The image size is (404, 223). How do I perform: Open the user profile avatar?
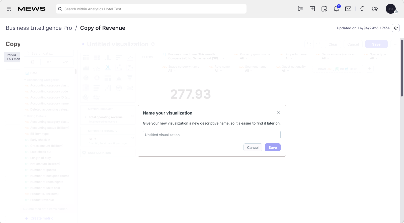[x=391, y=9]
